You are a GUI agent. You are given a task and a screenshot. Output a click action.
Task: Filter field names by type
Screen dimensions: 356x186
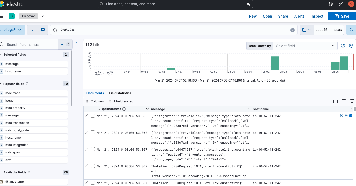[65, 44]
